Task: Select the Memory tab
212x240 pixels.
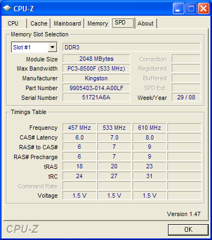Action: click(x=98, y=23)
